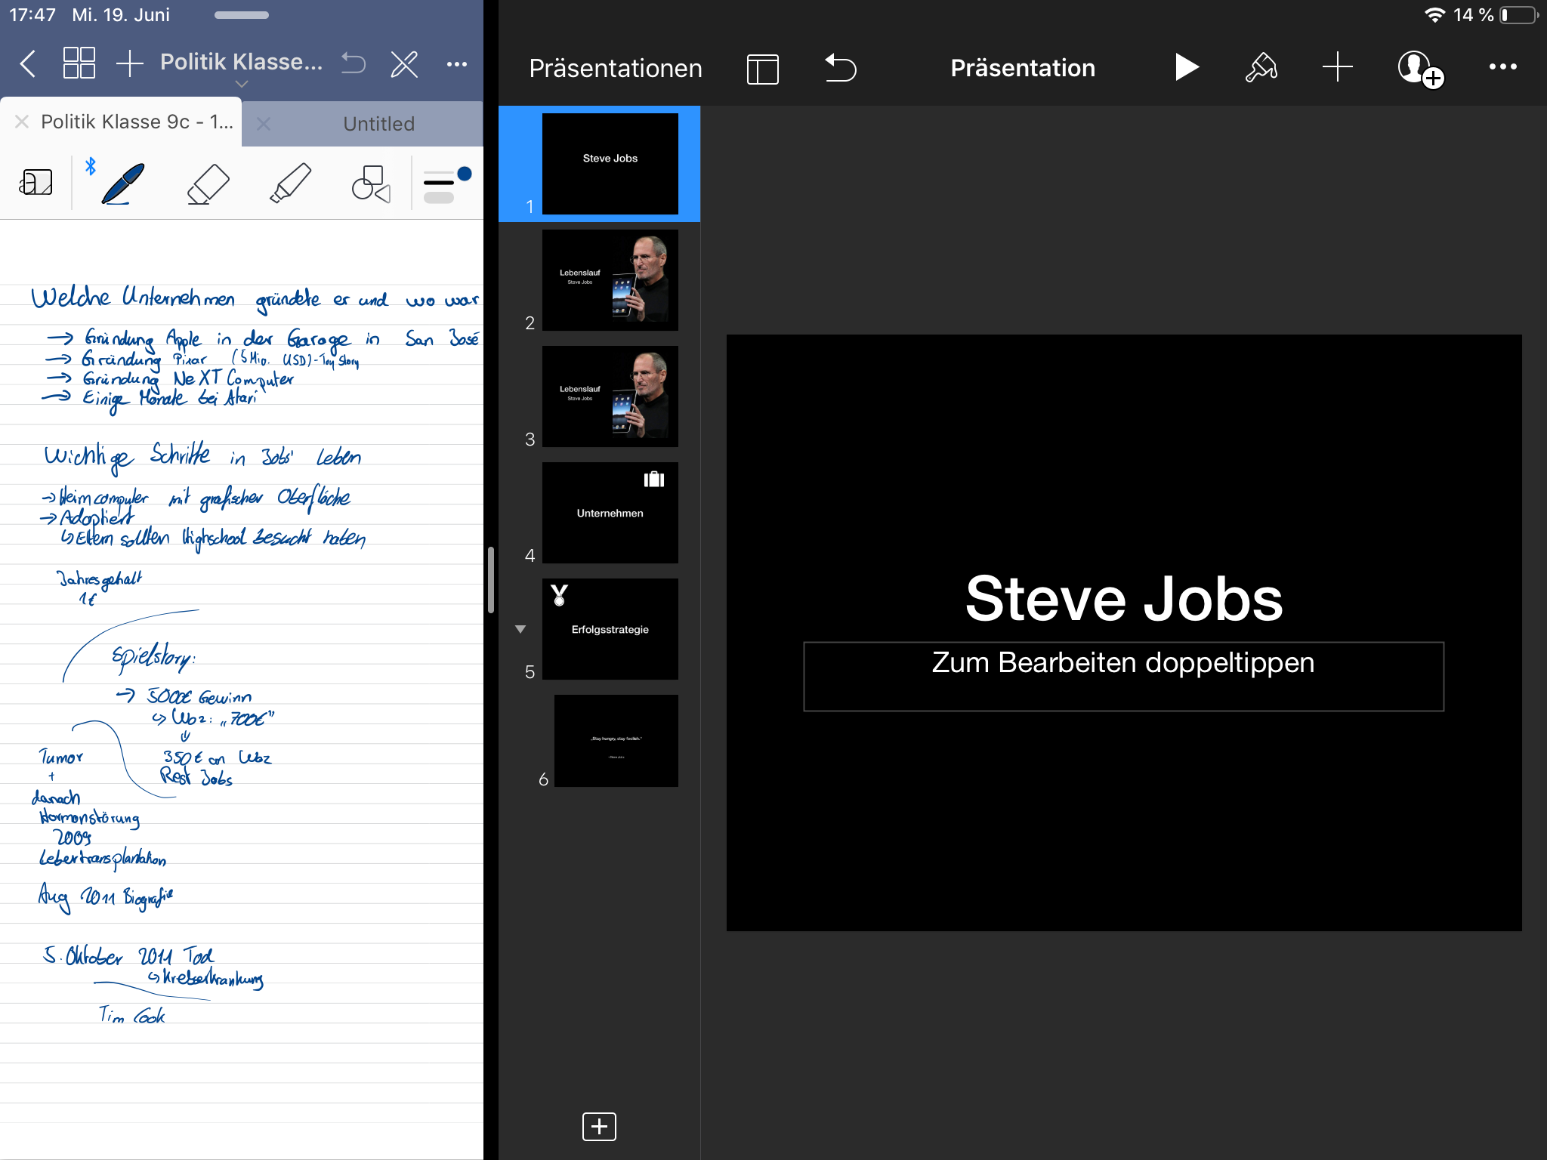The height and width of the screenshot is (1160, 1547).
Task: Tap the 17:47 clock in status bar
Action: click(32, 15)
